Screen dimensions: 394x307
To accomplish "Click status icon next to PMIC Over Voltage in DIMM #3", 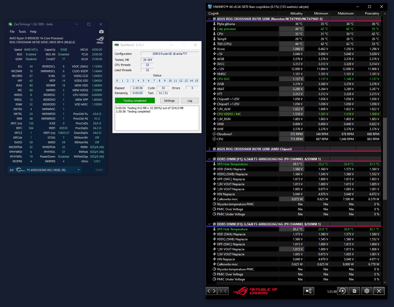I will (x=214, y=274).
